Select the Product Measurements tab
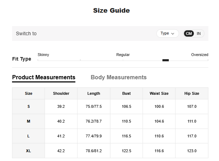Image resolution: width=219 pixels, height=161 pixels. [x=44, y=78]
